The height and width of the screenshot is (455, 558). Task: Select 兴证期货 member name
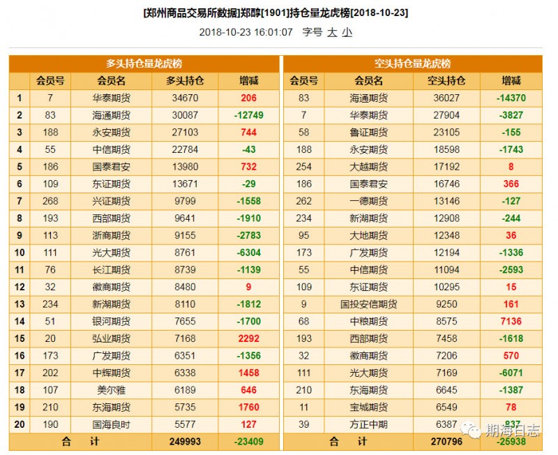[x=112, y=201]
